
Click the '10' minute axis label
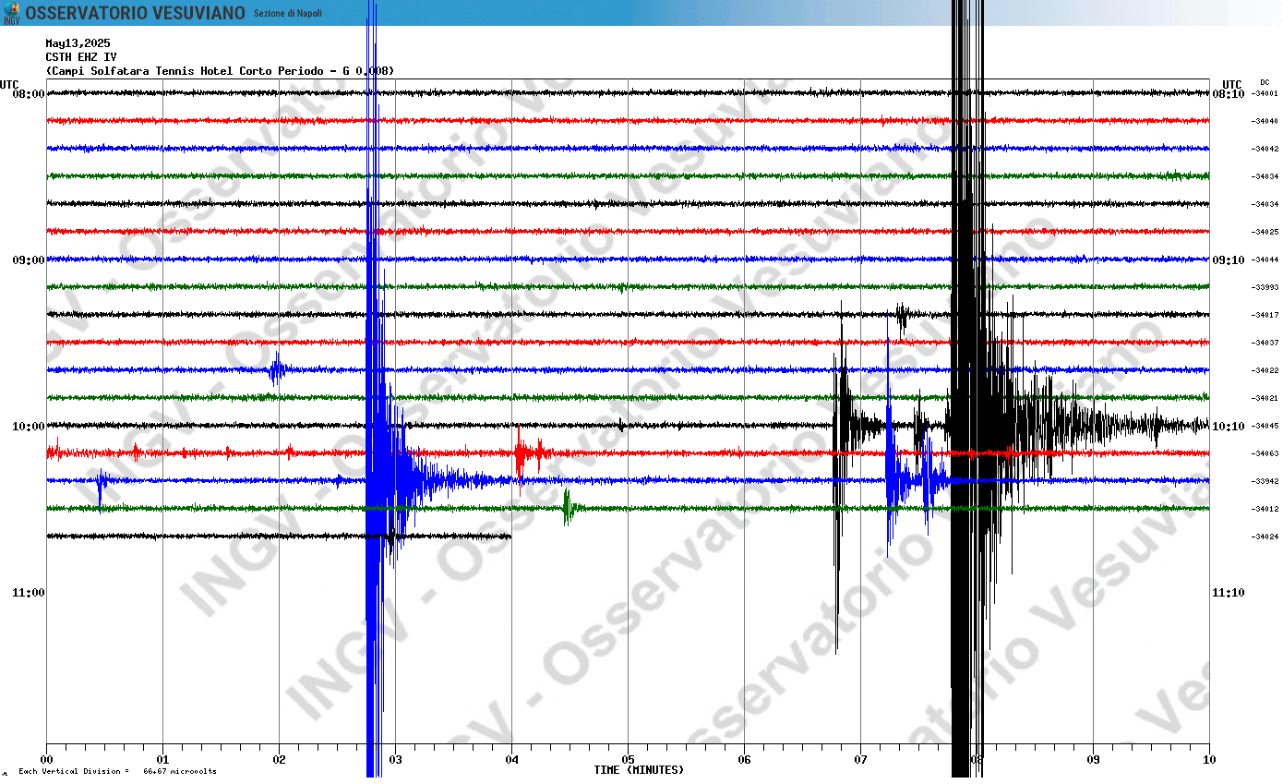tap(1210, 760)
